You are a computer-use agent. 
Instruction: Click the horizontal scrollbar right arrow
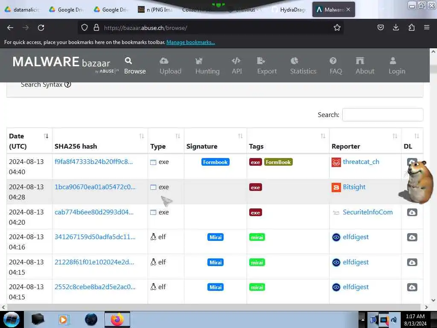pos(426,307)
